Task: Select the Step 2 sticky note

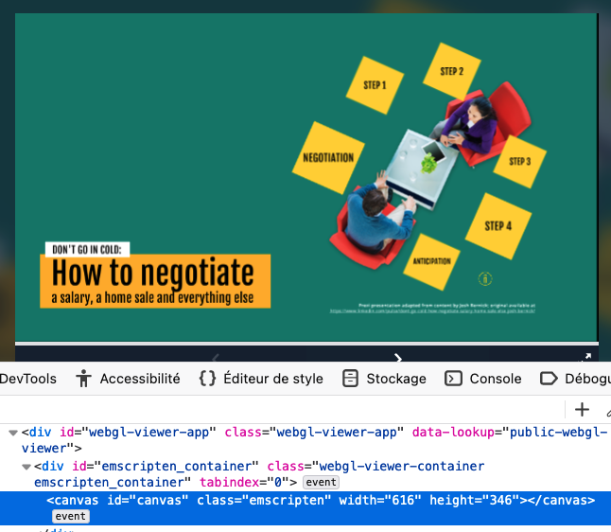Action: pos(451,71)
